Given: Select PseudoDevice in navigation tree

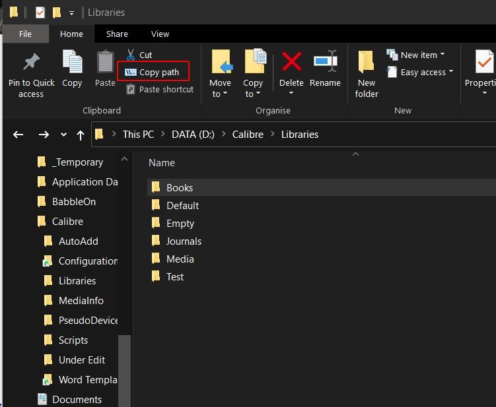Looking at the screenshot, I should pos(81,321).
